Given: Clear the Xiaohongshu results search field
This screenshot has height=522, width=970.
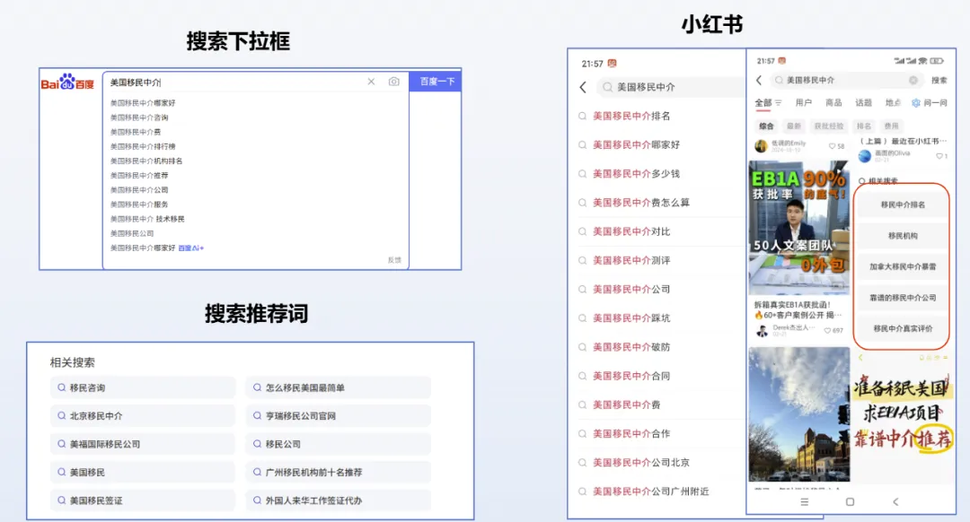Looking at the screenshot, I should [913, 81].
